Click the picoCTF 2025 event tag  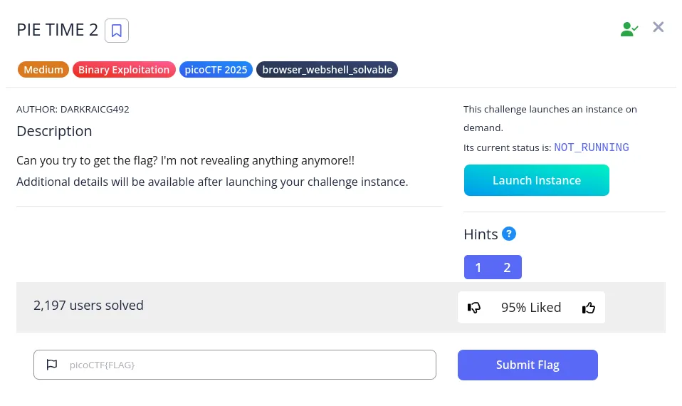(216, 70)
